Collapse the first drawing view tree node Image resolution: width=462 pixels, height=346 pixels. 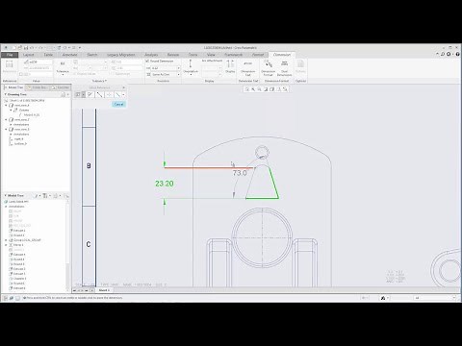pyautogui.click(x=6, y=106)
